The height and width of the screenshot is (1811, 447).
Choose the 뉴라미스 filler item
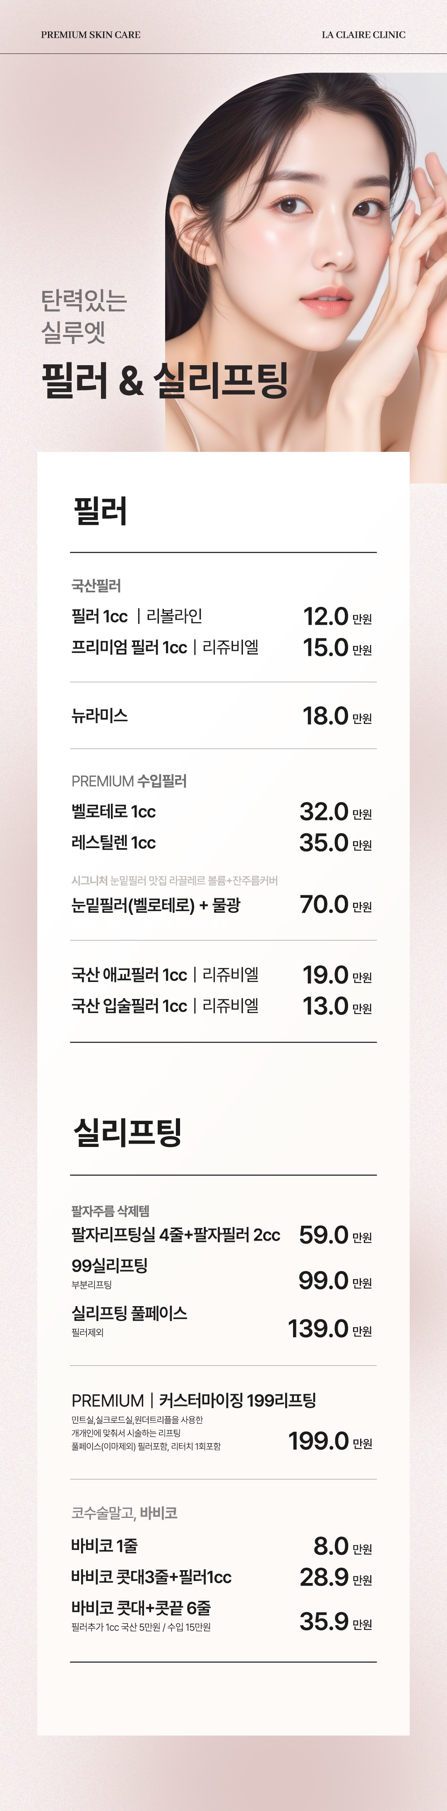pyautogui.click(x=100, y=716)
